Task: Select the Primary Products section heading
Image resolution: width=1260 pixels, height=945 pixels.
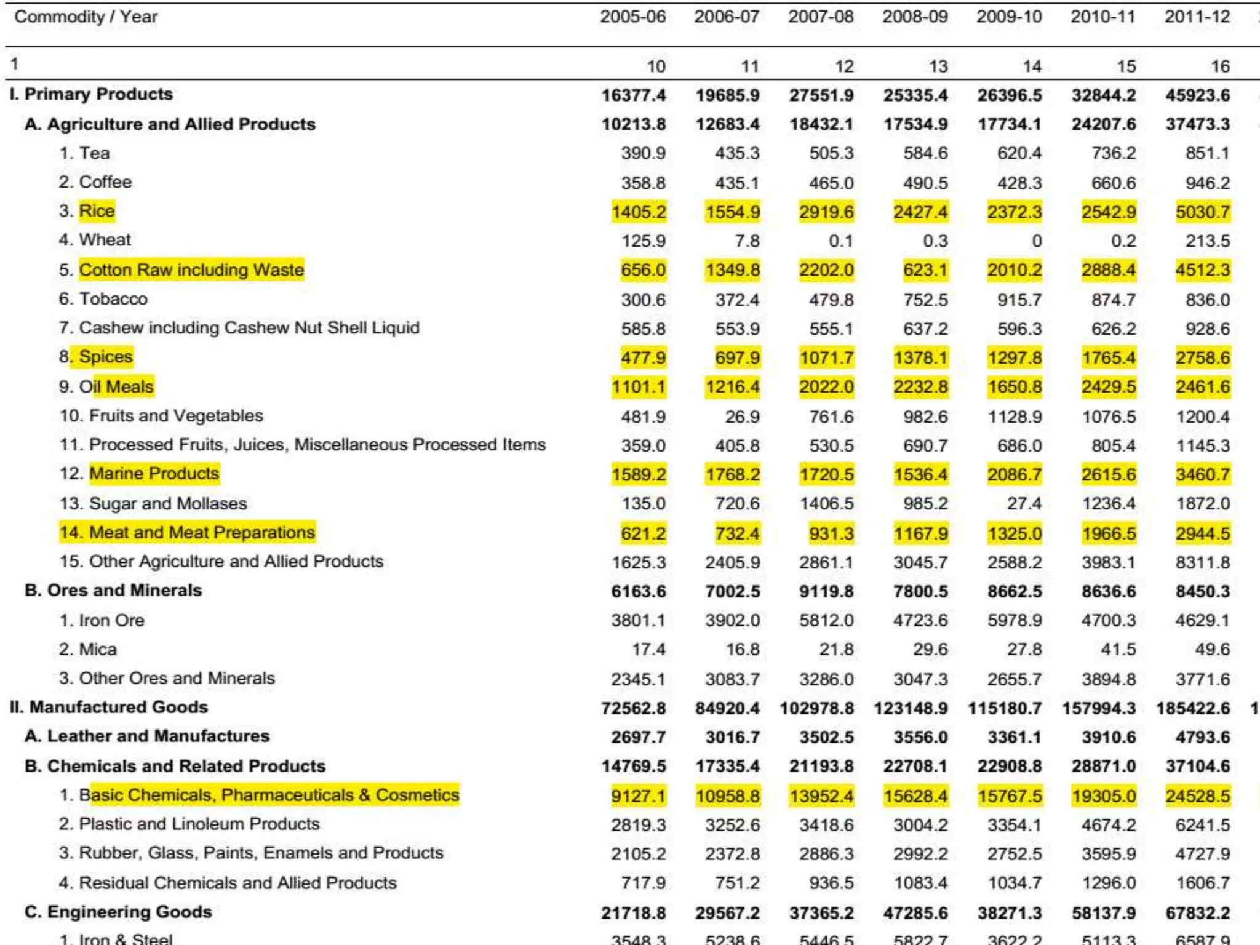Action: tap(91, 94)
